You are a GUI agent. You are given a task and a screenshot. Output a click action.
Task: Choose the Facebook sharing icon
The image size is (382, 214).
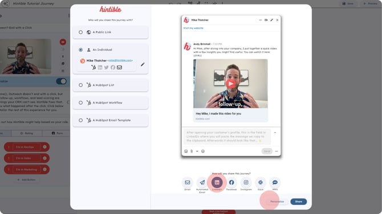point(231,182)
